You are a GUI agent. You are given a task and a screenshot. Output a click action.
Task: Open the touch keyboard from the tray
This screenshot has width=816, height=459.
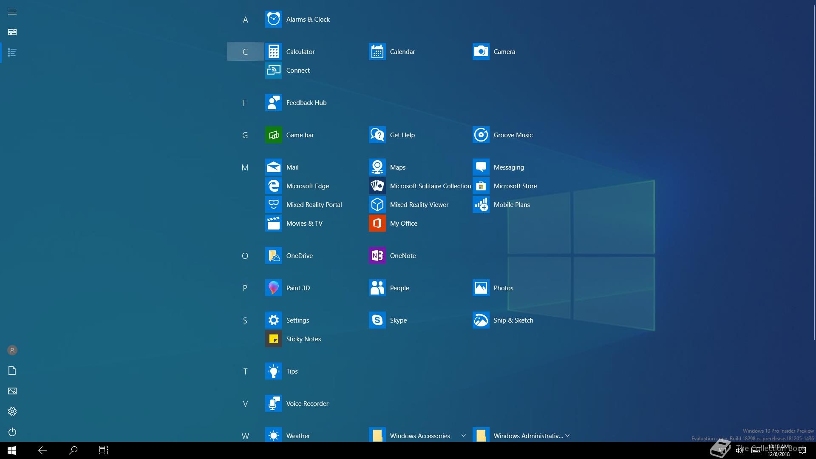pyautogui.click(x=756, y=450)
